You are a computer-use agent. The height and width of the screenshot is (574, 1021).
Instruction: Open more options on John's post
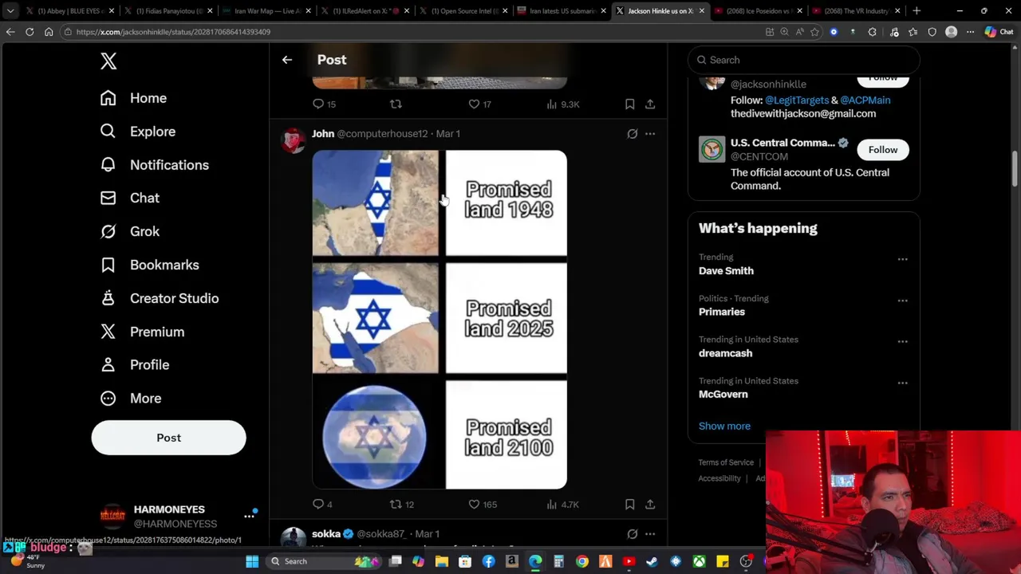pyautogui.click(x=650, y=134)
